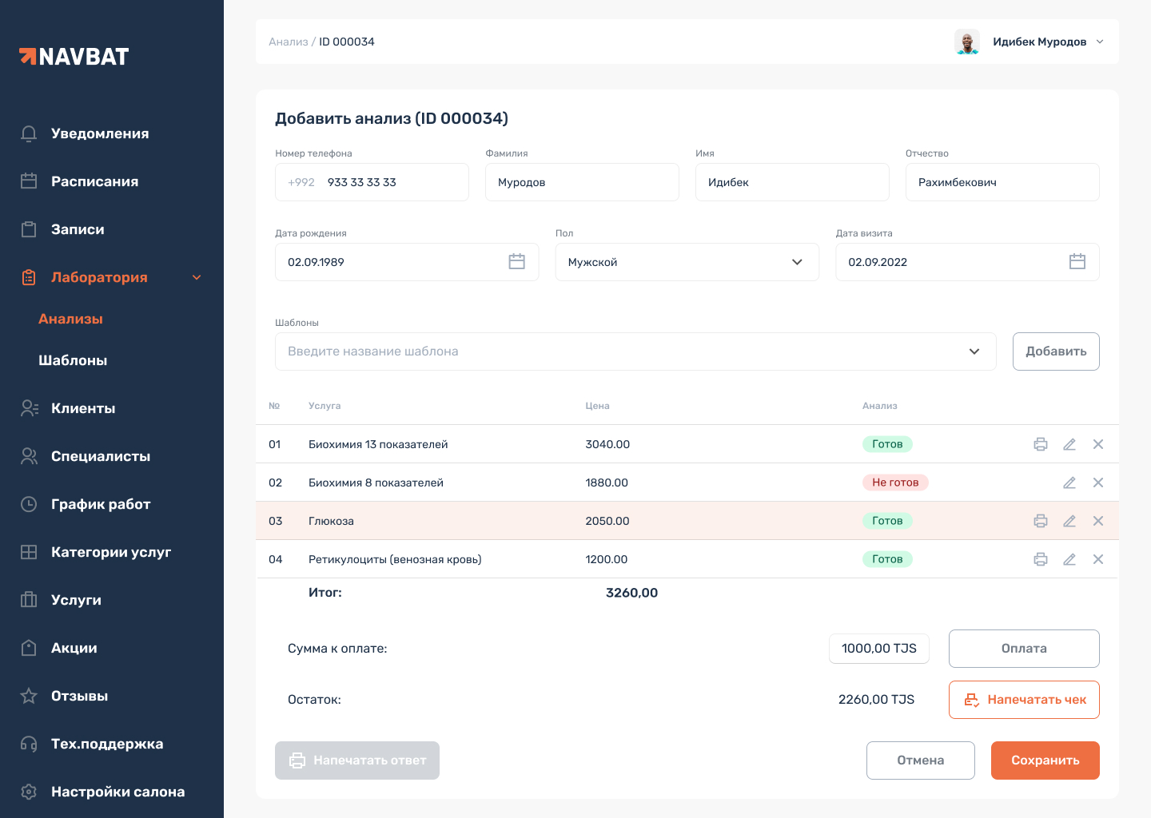Open the Шаблоны template dropdown
Screen dimensions: 1151x818
[974, 351]
